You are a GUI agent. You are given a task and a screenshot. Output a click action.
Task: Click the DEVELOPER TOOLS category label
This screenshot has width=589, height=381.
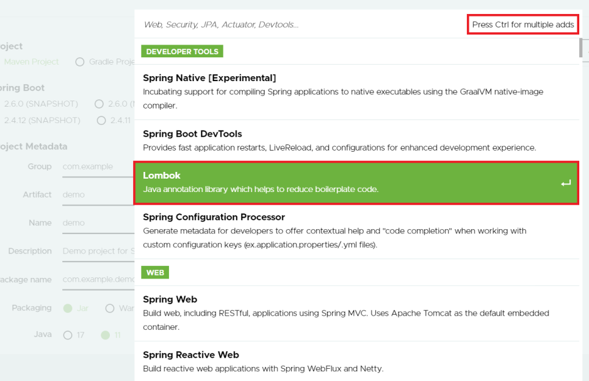[x=182, y=51]
